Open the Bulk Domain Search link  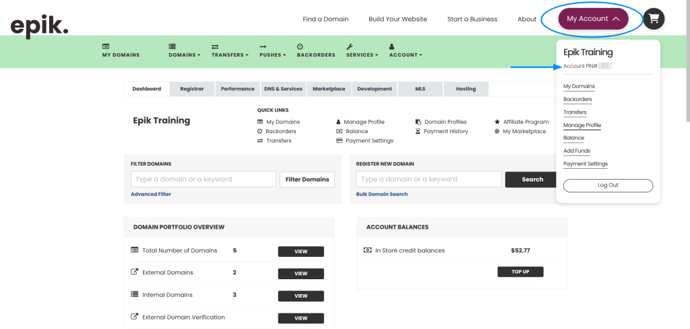[x=382, y=194]
